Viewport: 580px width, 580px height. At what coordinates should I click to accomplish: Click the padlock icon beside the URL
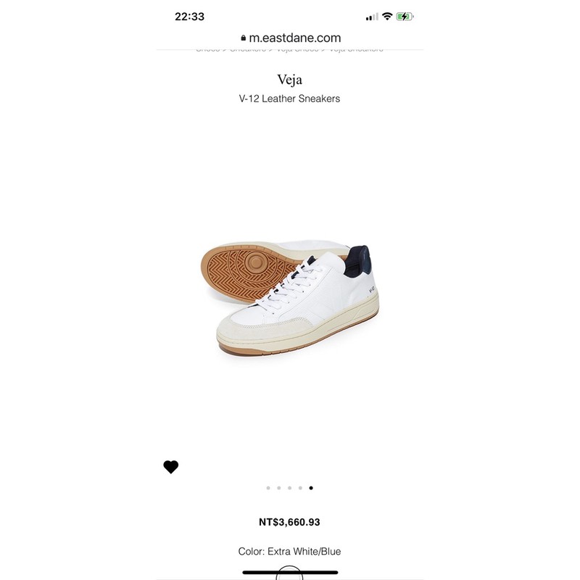pyautogui.click(x=243, y=38)
